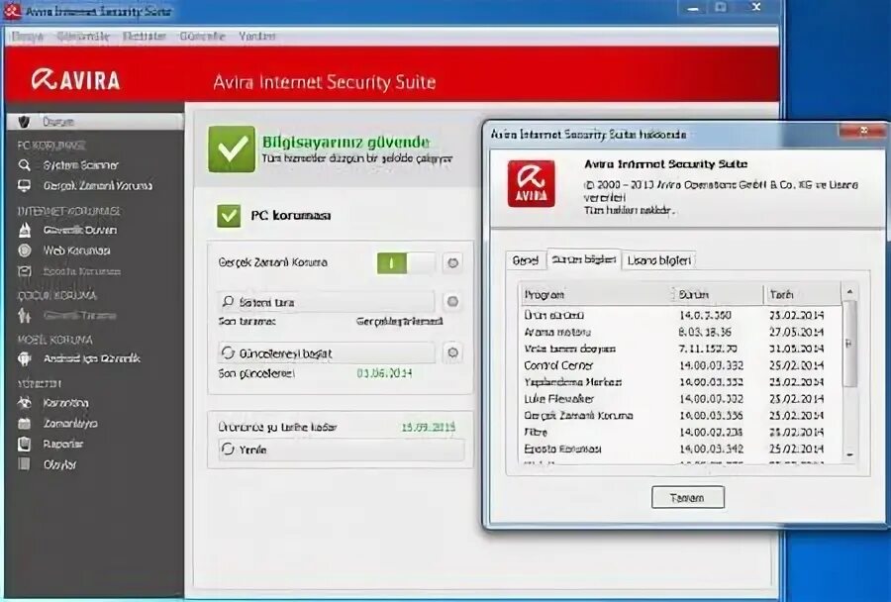Click the PC KORUMASI sidebar section header
This screenshot has height=602, width=891.
[51, 146]
